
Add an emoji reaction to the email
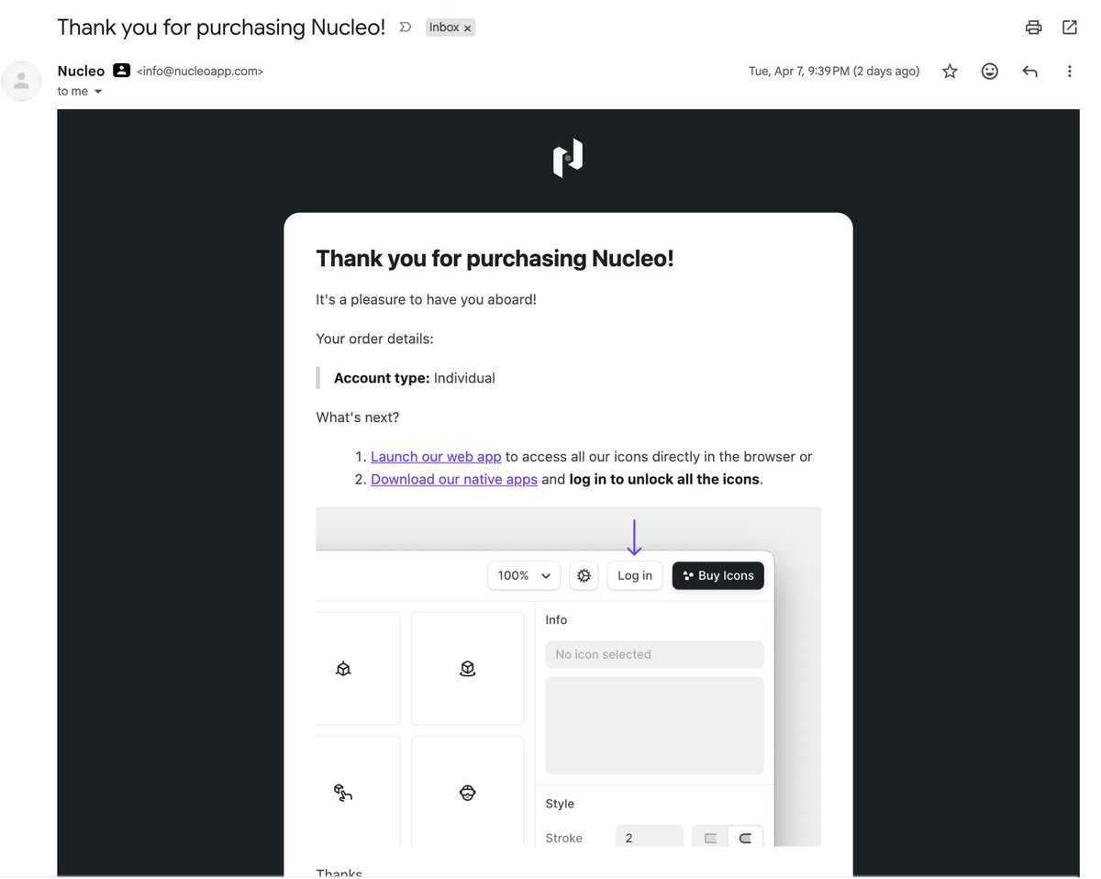[990, 72]
